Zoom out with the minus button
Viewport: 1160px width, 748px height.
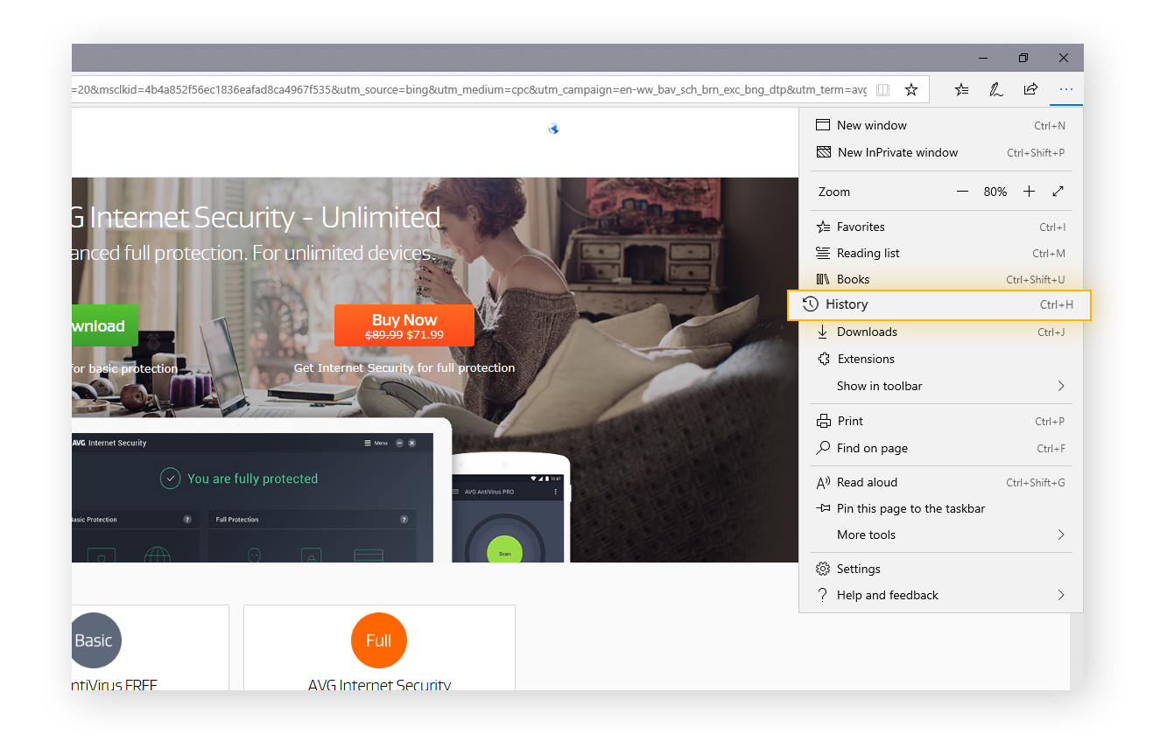[963, 192]
